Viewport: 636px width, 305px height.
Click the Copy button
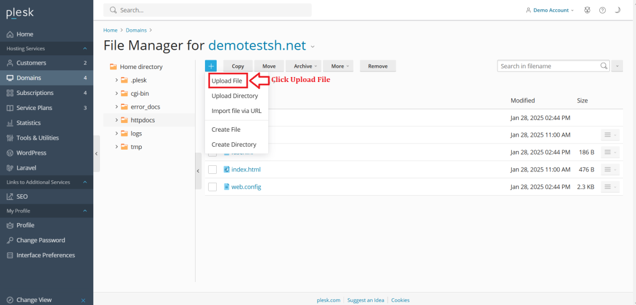[x=238, y=66]
